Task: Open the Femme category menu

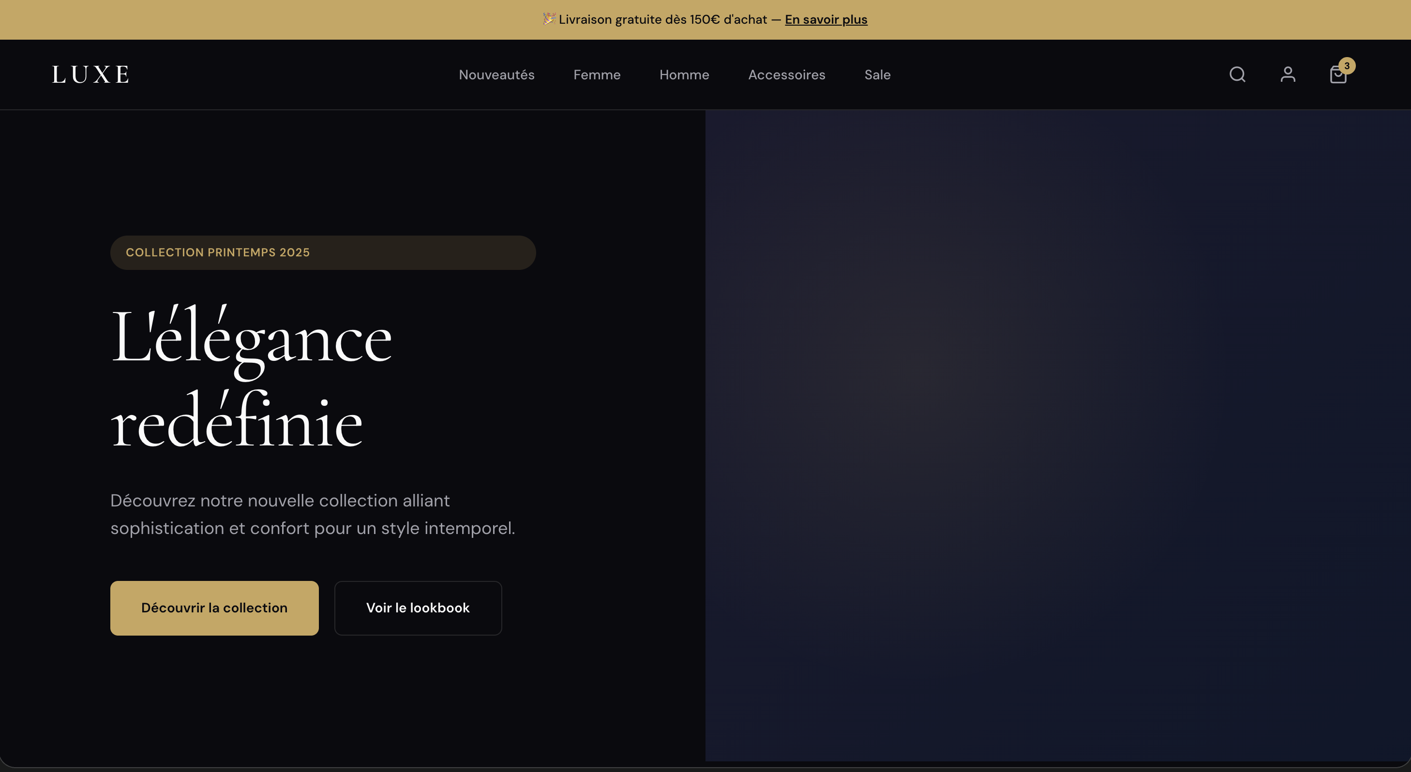Action: [x=597, y=74]
